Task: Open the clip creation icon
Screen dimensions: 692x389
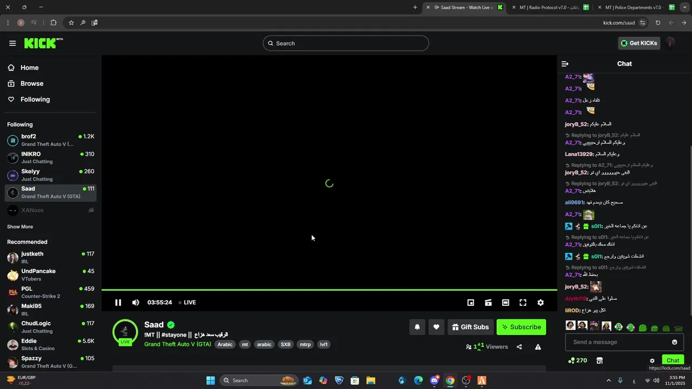Action: 488,303
